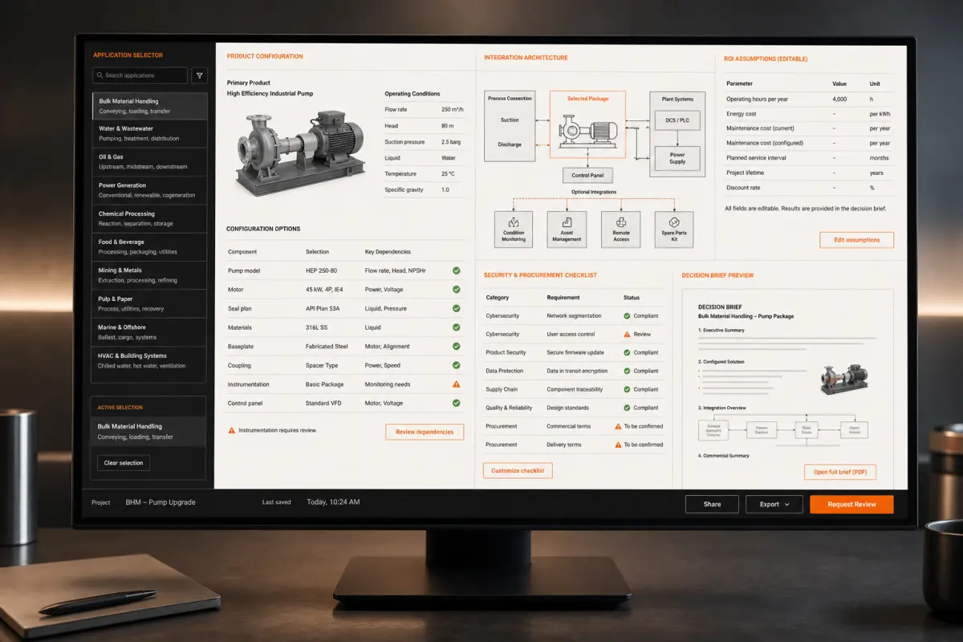Click the Request Review button

[851, 504]
